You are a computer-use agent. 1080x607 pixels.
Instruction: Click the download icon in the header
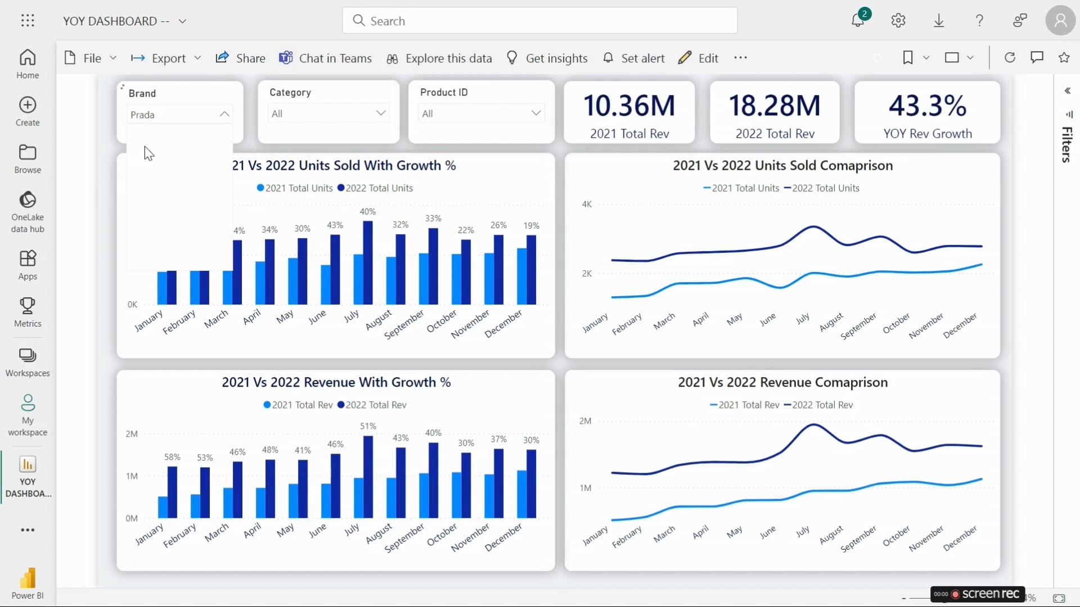point(939,21)
